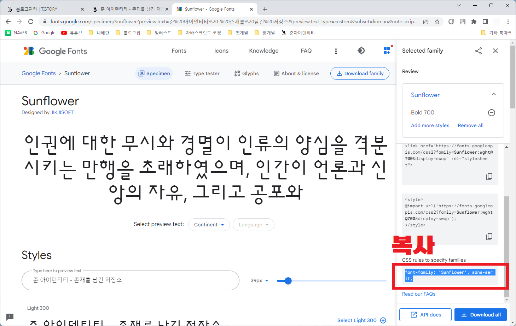Viewport: 516px width, 326px height.
Task: Follow the Google Fonts breadcrumb link
Action: 39,73
